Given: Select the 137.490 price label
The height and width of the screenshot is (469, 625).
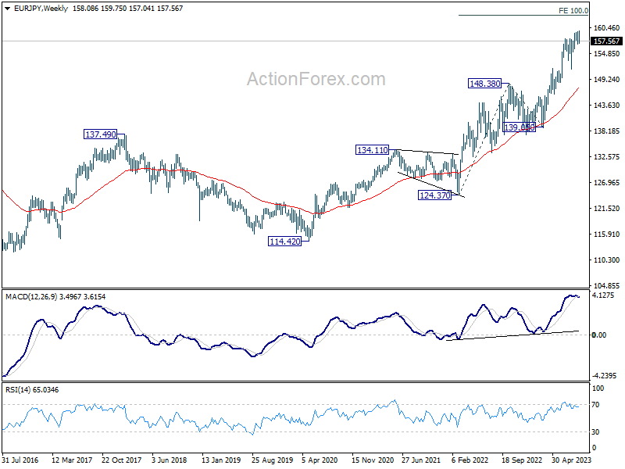Looking at the screenshot, I should pos(101,134).
